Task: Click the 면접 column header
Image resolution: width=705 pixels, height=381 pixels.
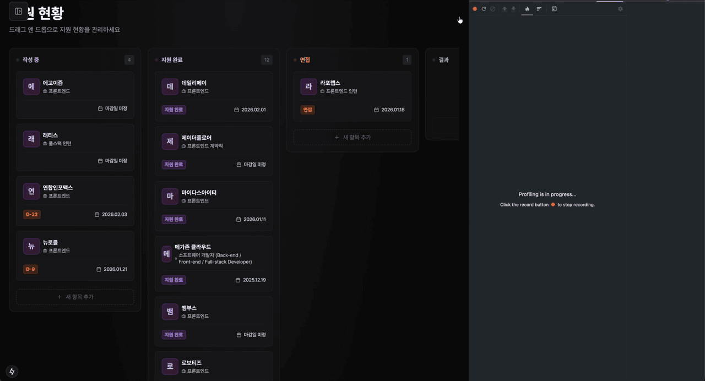Action: click(305, 59)
